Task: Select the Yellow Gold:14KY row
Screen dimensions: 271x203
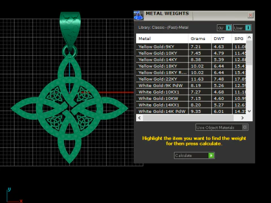Action: 191,60
